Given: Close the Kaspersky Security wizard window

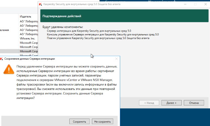Looking at the screenshot, I should pos(206,4).
